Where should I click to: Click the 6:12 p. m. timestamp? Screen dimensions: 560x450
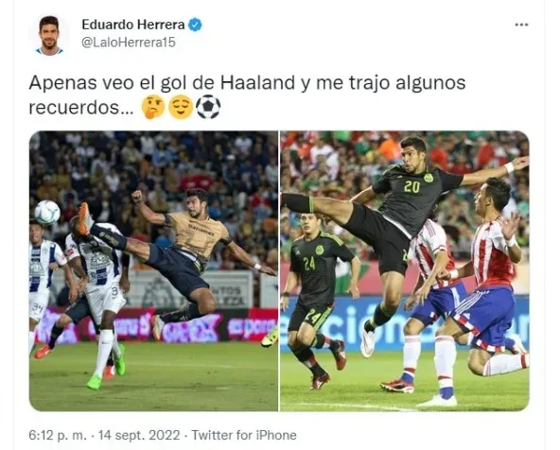[58, 435]
